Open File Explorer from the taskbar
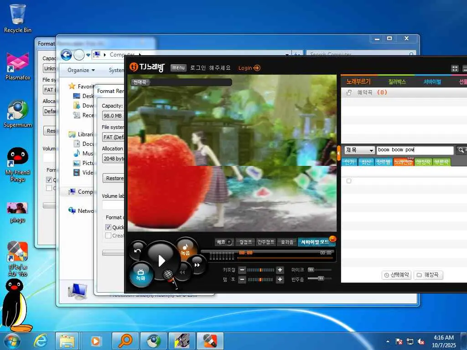The height and width of the screenshot is (350, 467). pos(67,341)
